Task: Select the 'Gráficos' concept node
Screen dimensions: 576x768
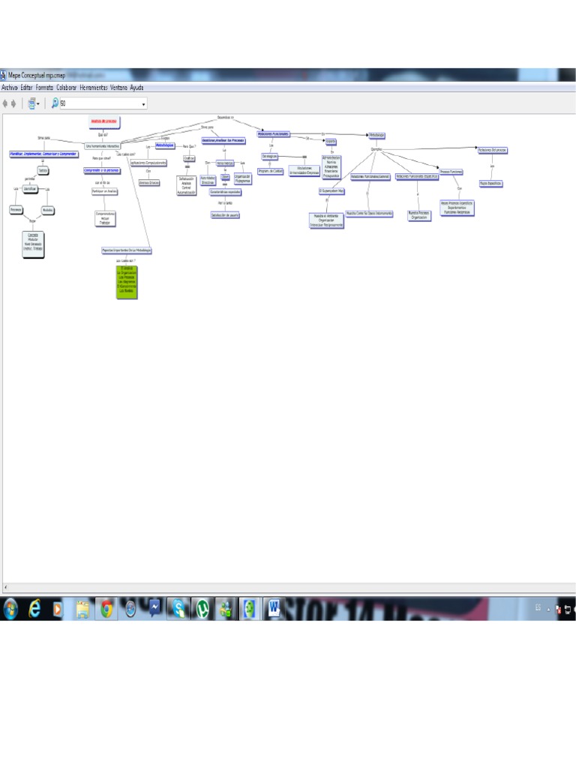Action: (188, 158)
